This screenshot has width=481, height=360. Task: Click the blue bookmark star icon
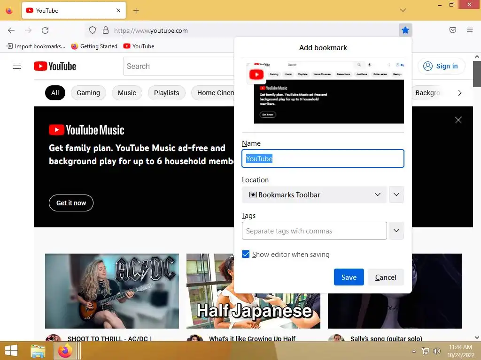405,30
